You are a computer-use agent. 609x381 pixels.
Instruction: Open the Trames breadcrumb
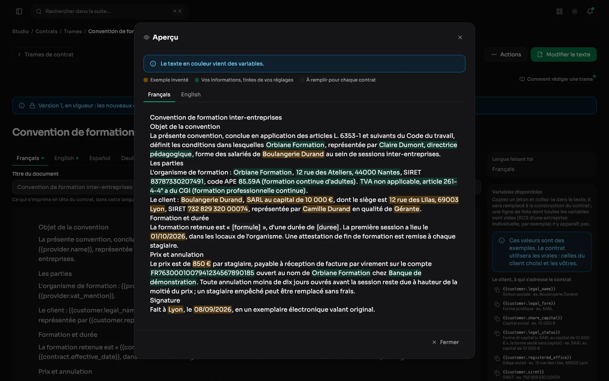point(73,31)
